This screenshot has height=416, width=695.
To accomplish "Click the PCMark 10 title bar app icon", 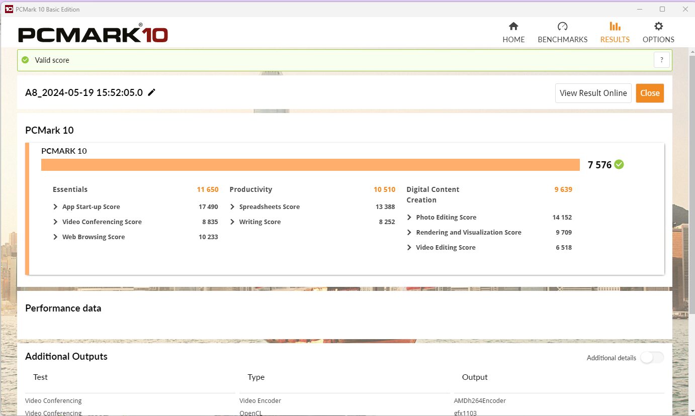I will click(x=9, y=9).
